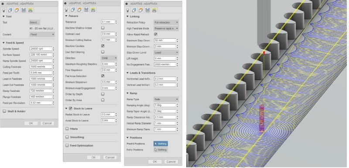Viewport: 349px width, 168px height.
Task: Click the Cutting Feedrate field
Action: click(41, 67)
